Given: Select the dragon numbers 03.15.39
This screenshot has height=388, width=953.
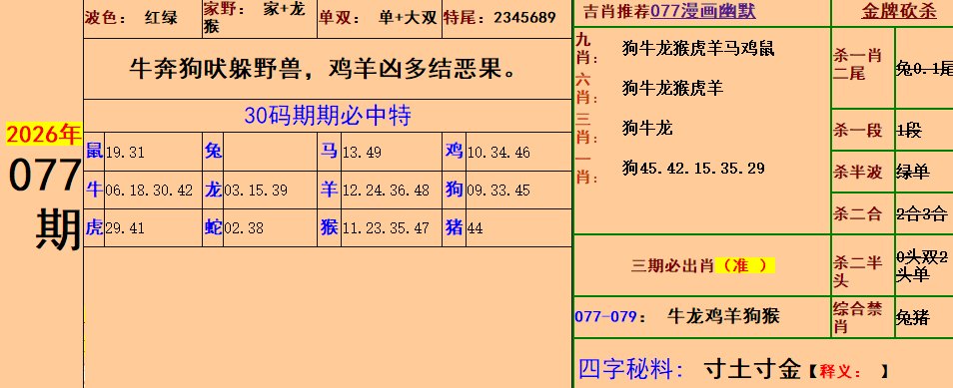Looking at the screenshot, I should 256,191.
